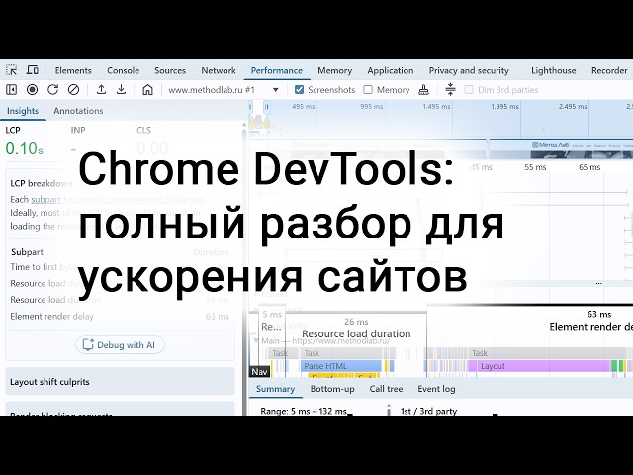The height and width of the screenshot is (475, 633).
Task: Follow the subpart link in LCP breakdown
Action: pyautogui.click(x=45, y=200)
